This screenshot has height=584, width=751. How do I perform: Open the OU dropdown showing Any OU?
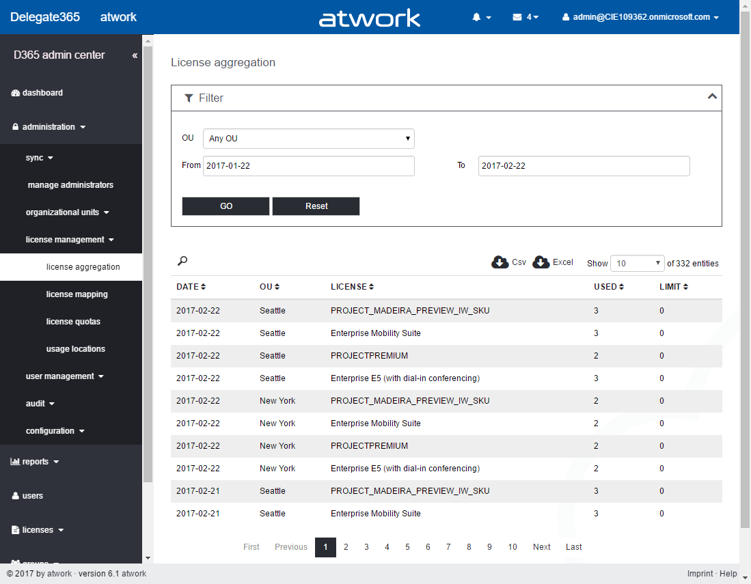pyautogui.click(x=308, y=139)
